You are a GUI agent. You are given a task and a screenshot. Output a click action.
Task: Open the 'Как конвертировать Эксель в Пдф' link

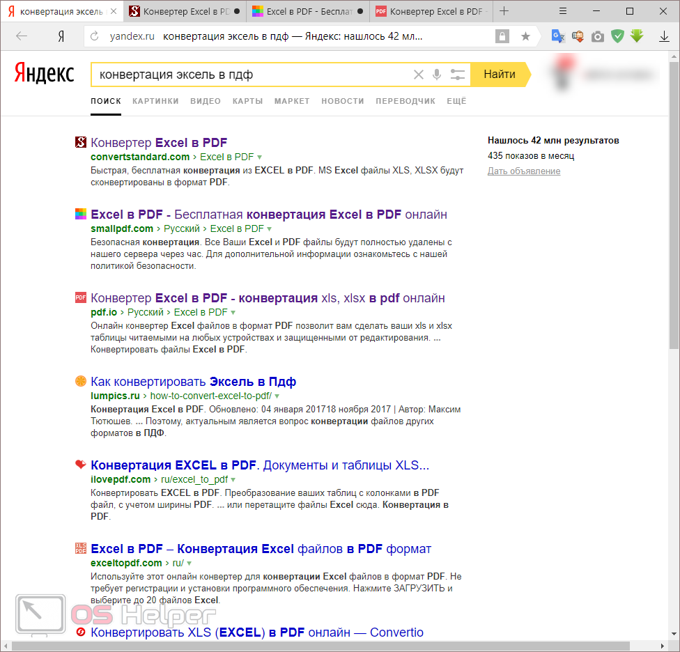(x=193, y=382)
